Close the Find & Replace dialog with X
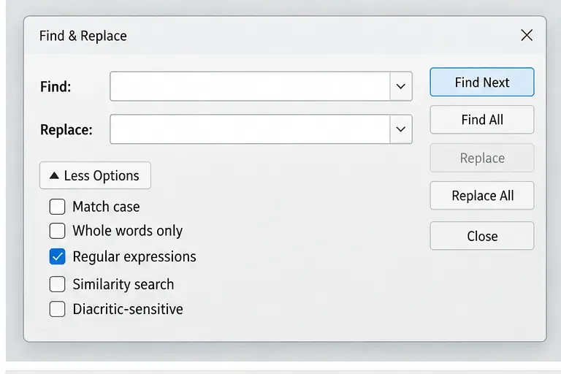The height and width of the screenshot is (374, 561). 527,36
